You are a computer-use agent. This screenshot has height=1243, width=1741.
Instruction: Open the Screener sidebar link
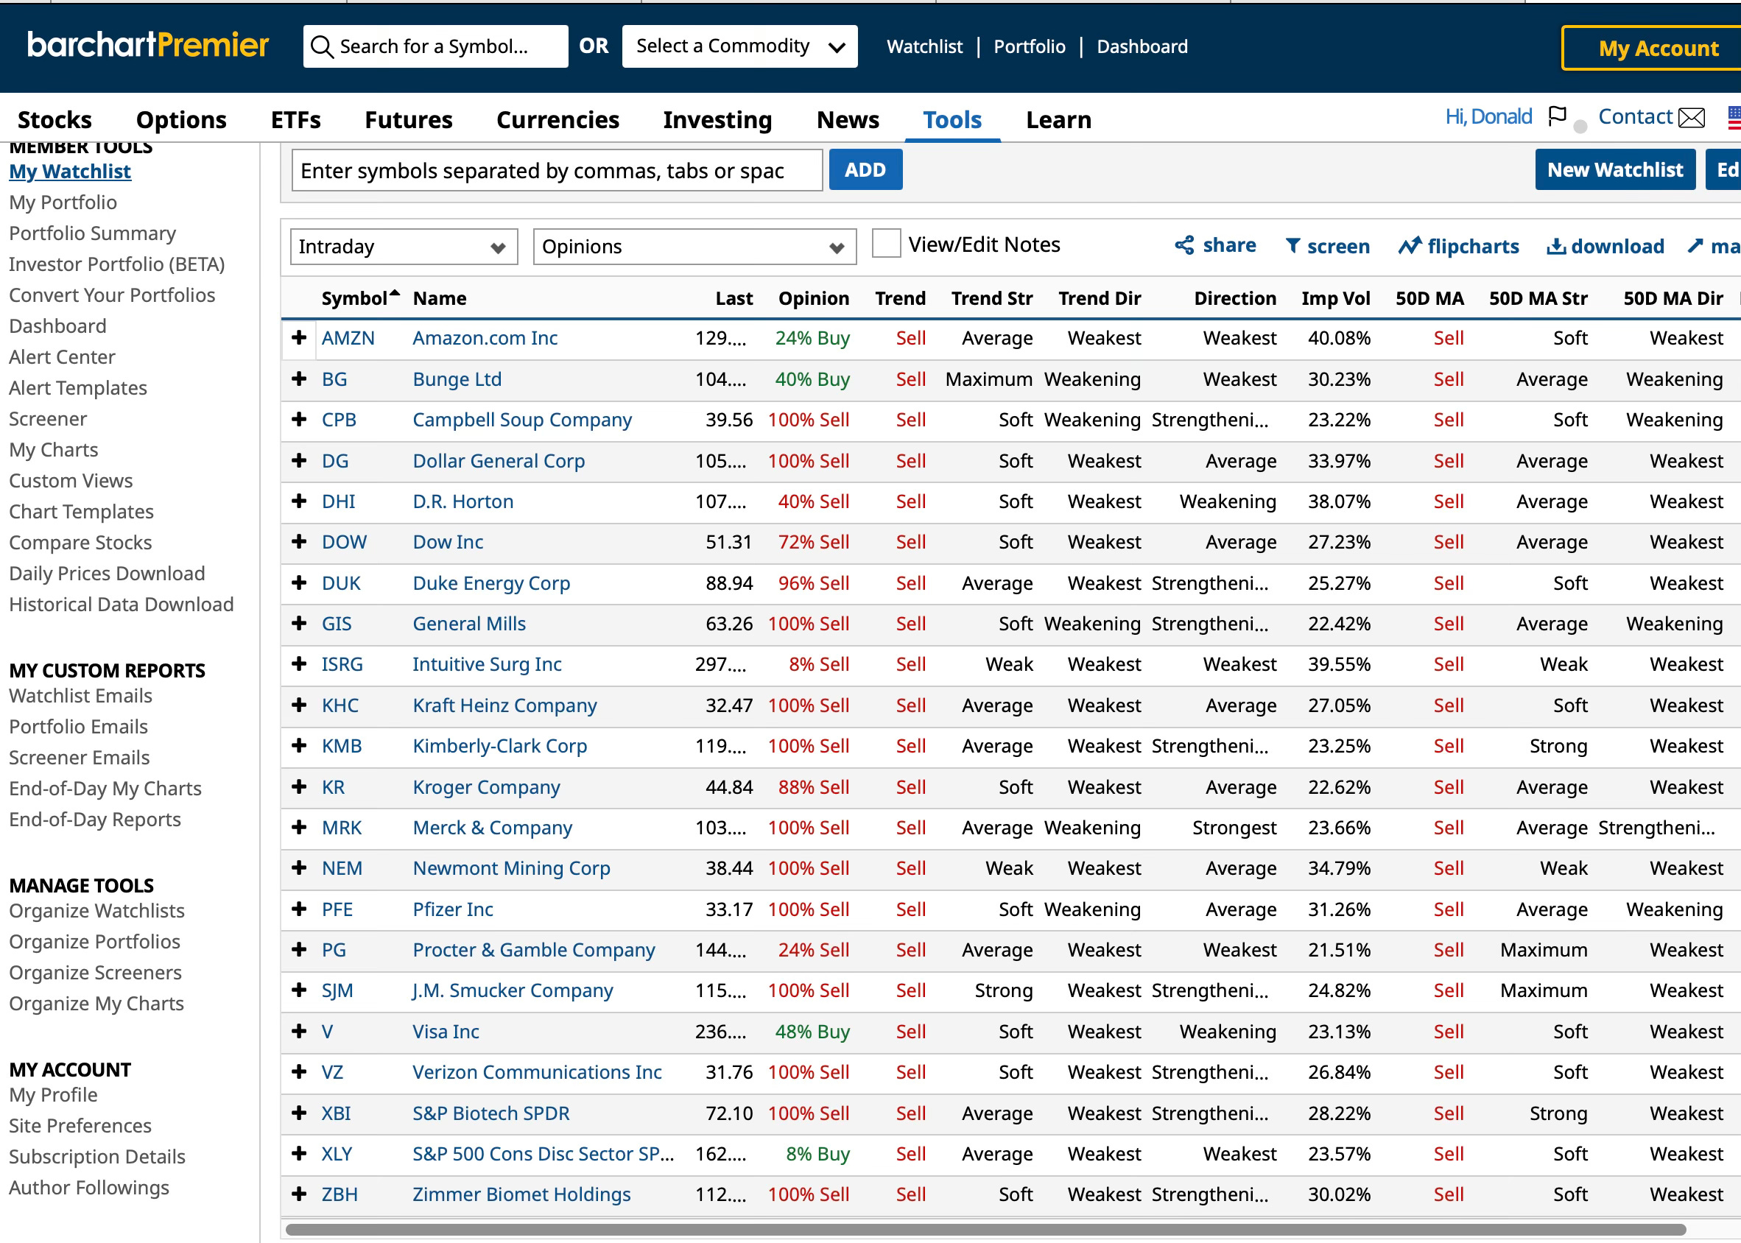point(47,419)
